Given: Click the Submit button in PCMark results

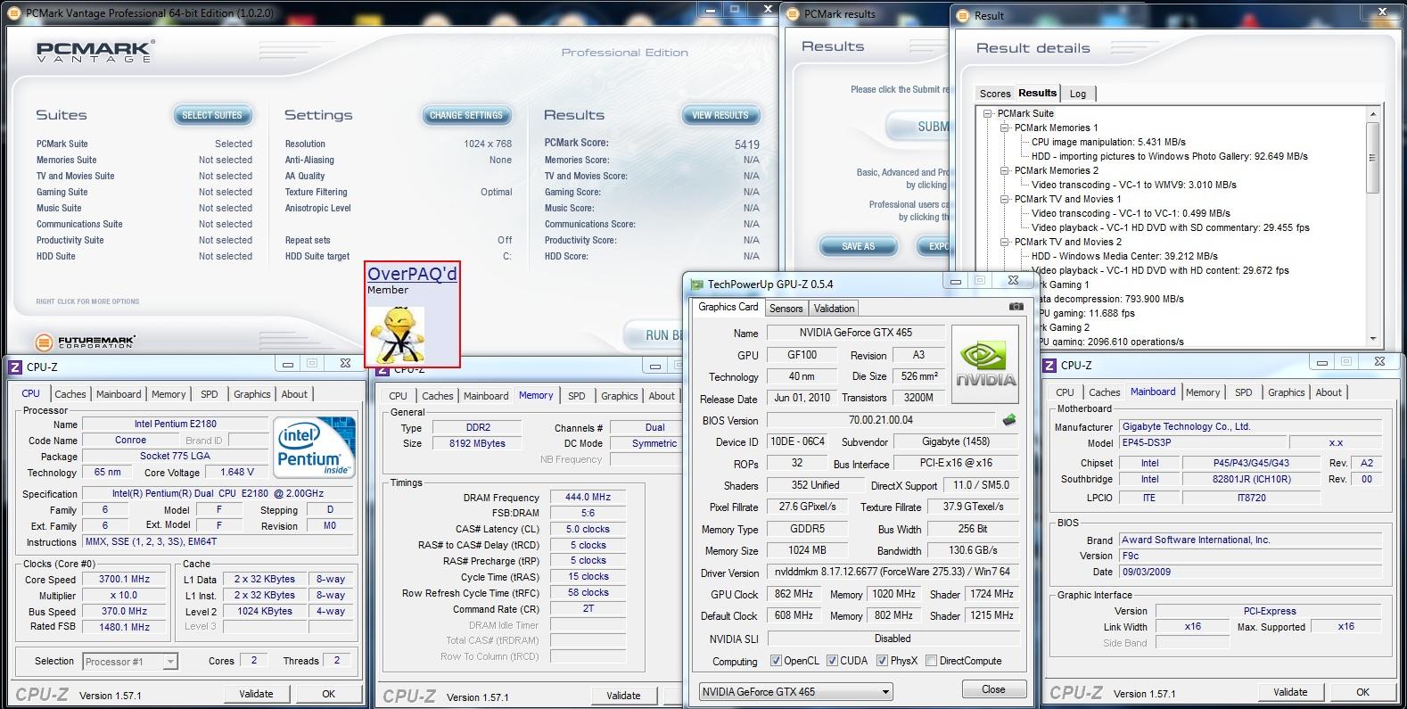Looking at the screenshot, I should pos(919,127).
